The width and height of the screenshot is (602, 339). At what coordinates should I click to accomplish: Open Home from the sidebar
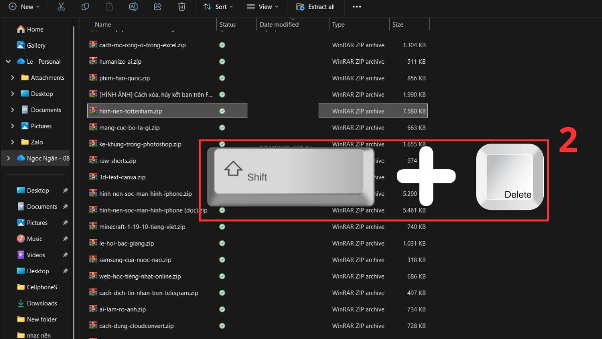click(x=34, y=29)
